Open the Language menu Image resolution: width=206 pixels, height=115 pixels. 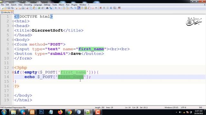pyautogui.click(x=38, y=5)
